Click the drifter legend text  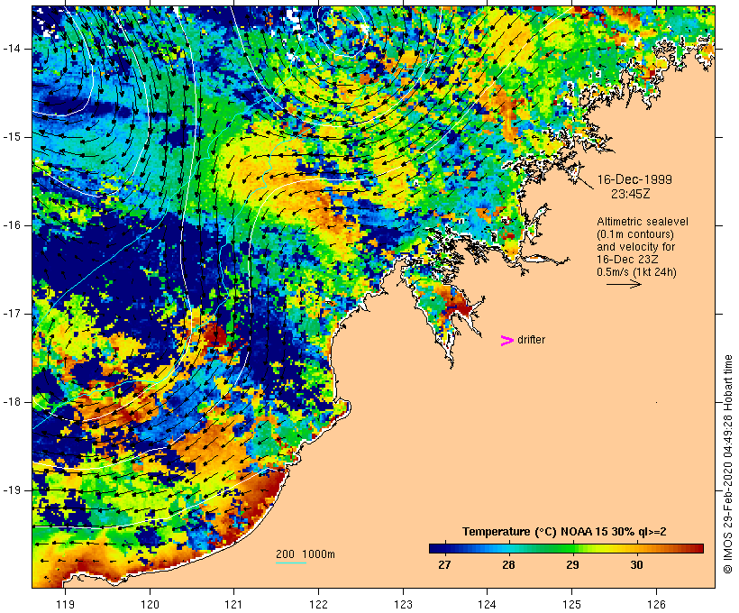531,340
